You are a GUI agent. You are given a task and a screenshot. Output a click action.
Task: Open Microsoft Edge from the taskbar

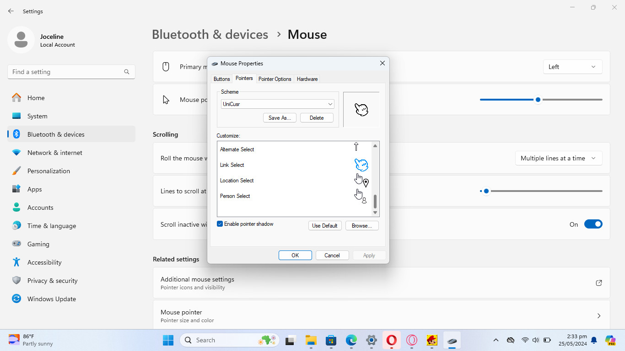click(x=351, y=340)
